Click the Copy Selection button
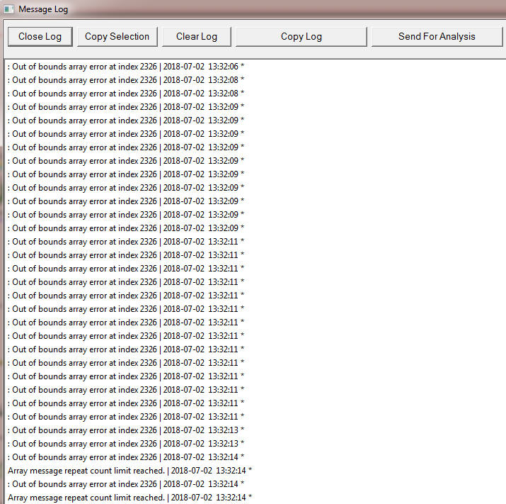Viewport: 506px width, 504px height. [117, 37]
